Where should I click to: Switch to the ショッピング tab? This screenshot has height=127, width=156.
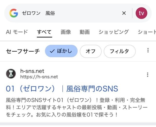(114, 32)
